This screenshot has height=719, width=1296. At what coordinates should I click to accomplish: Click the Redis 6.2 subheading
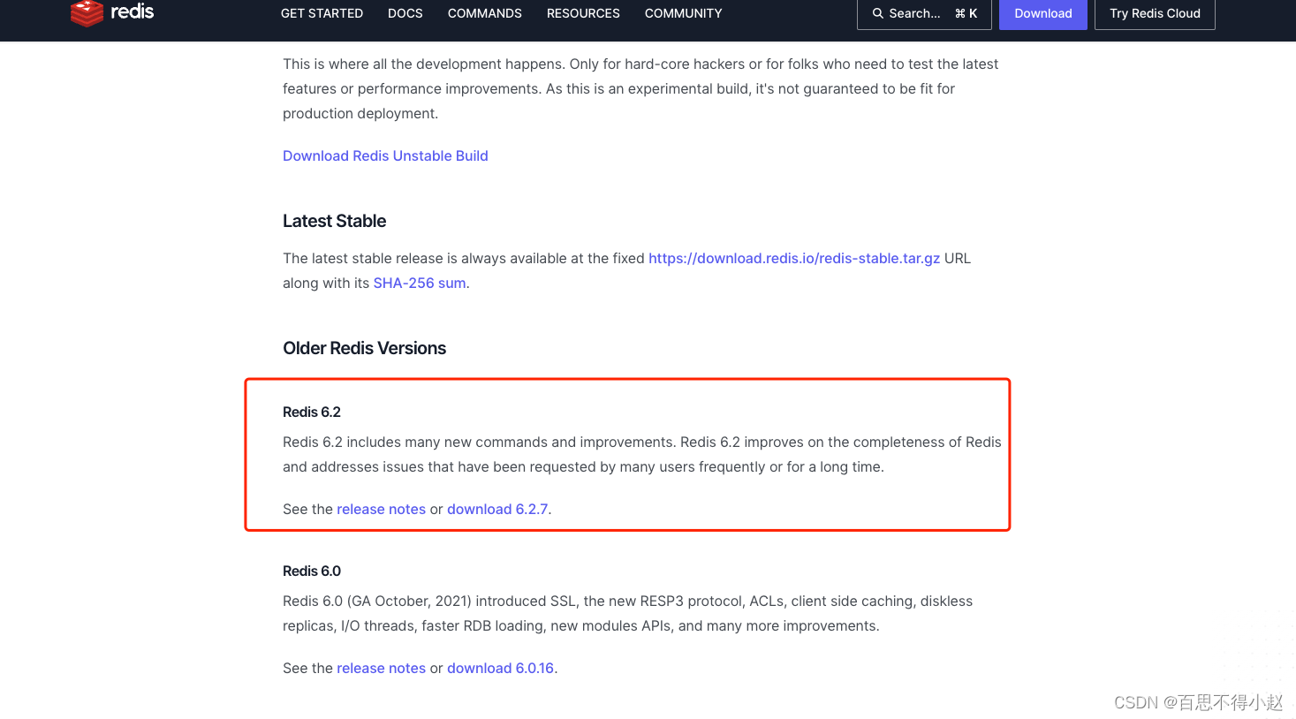click(x=312, y=412)
